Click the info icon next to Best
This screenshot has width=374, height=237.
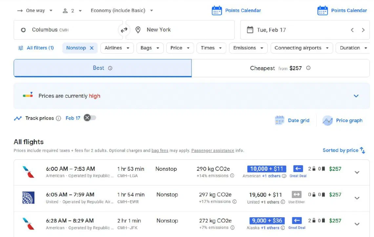coord(110,68)
